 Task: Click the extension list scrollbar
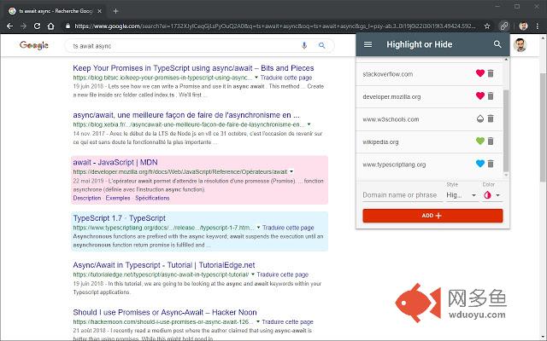[x=506, y=130]
